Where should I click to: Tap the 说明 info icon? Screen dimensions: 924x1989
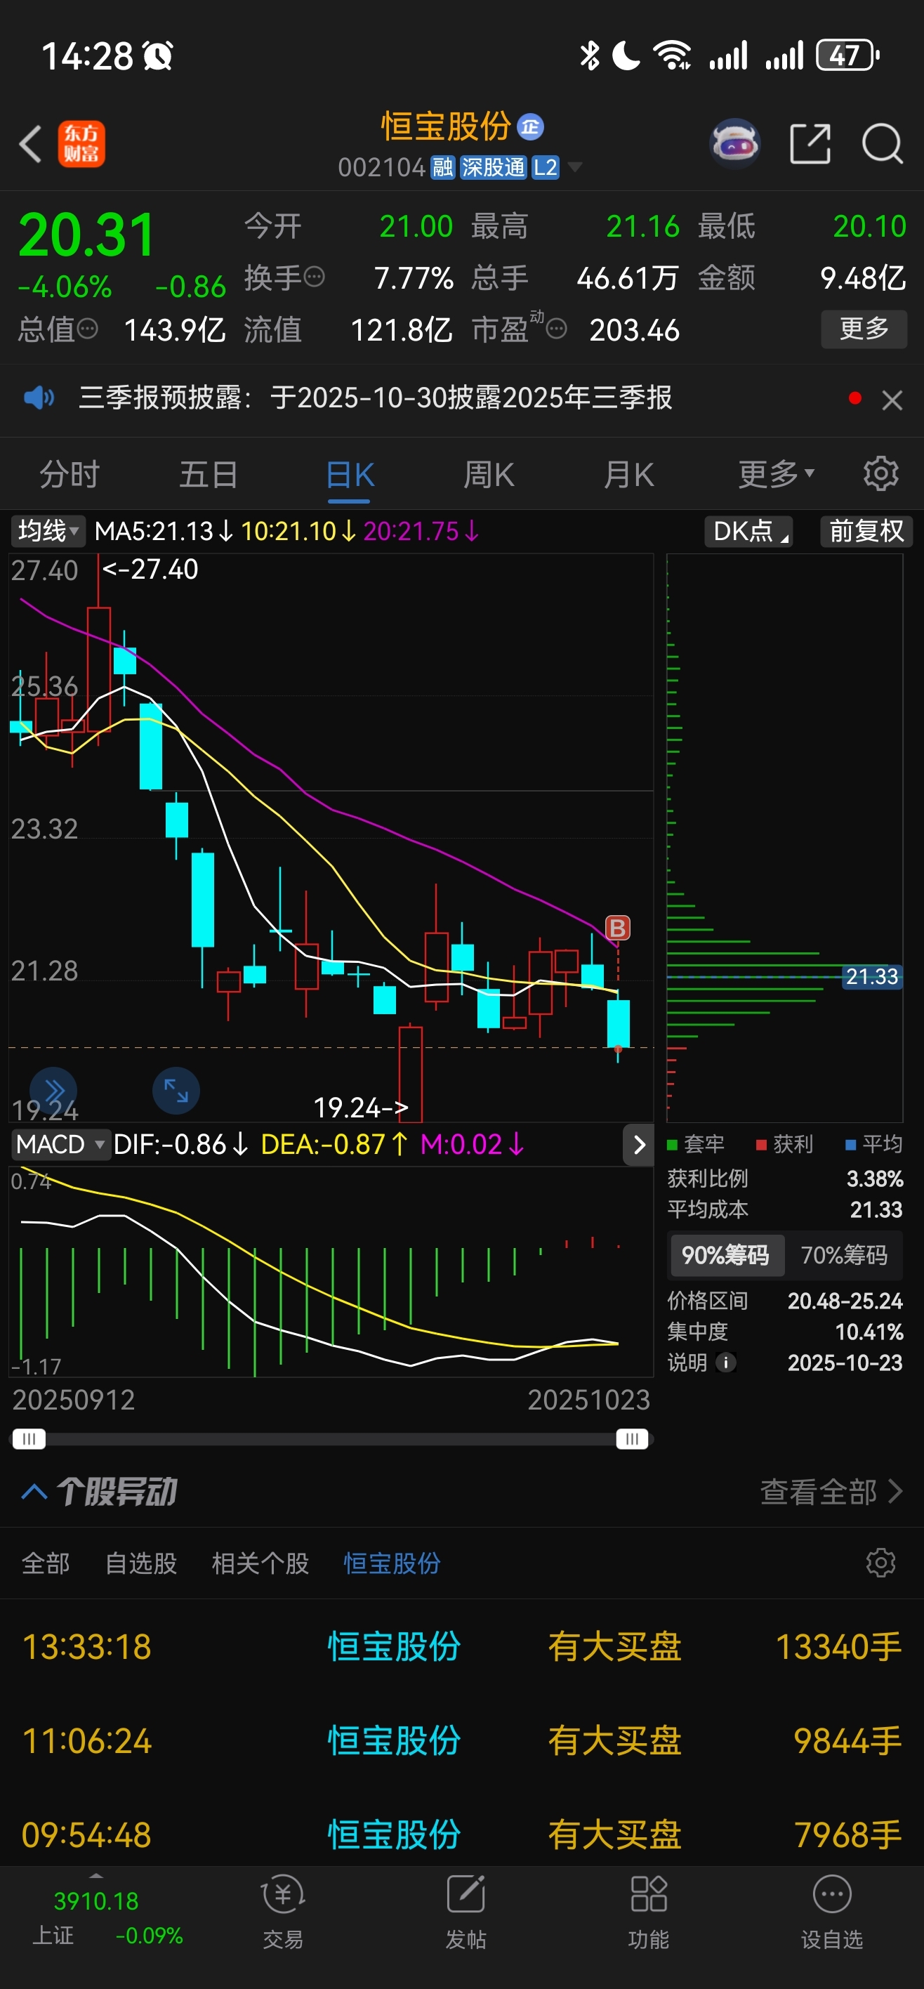pyautogui.click(x=725, y=1363)
